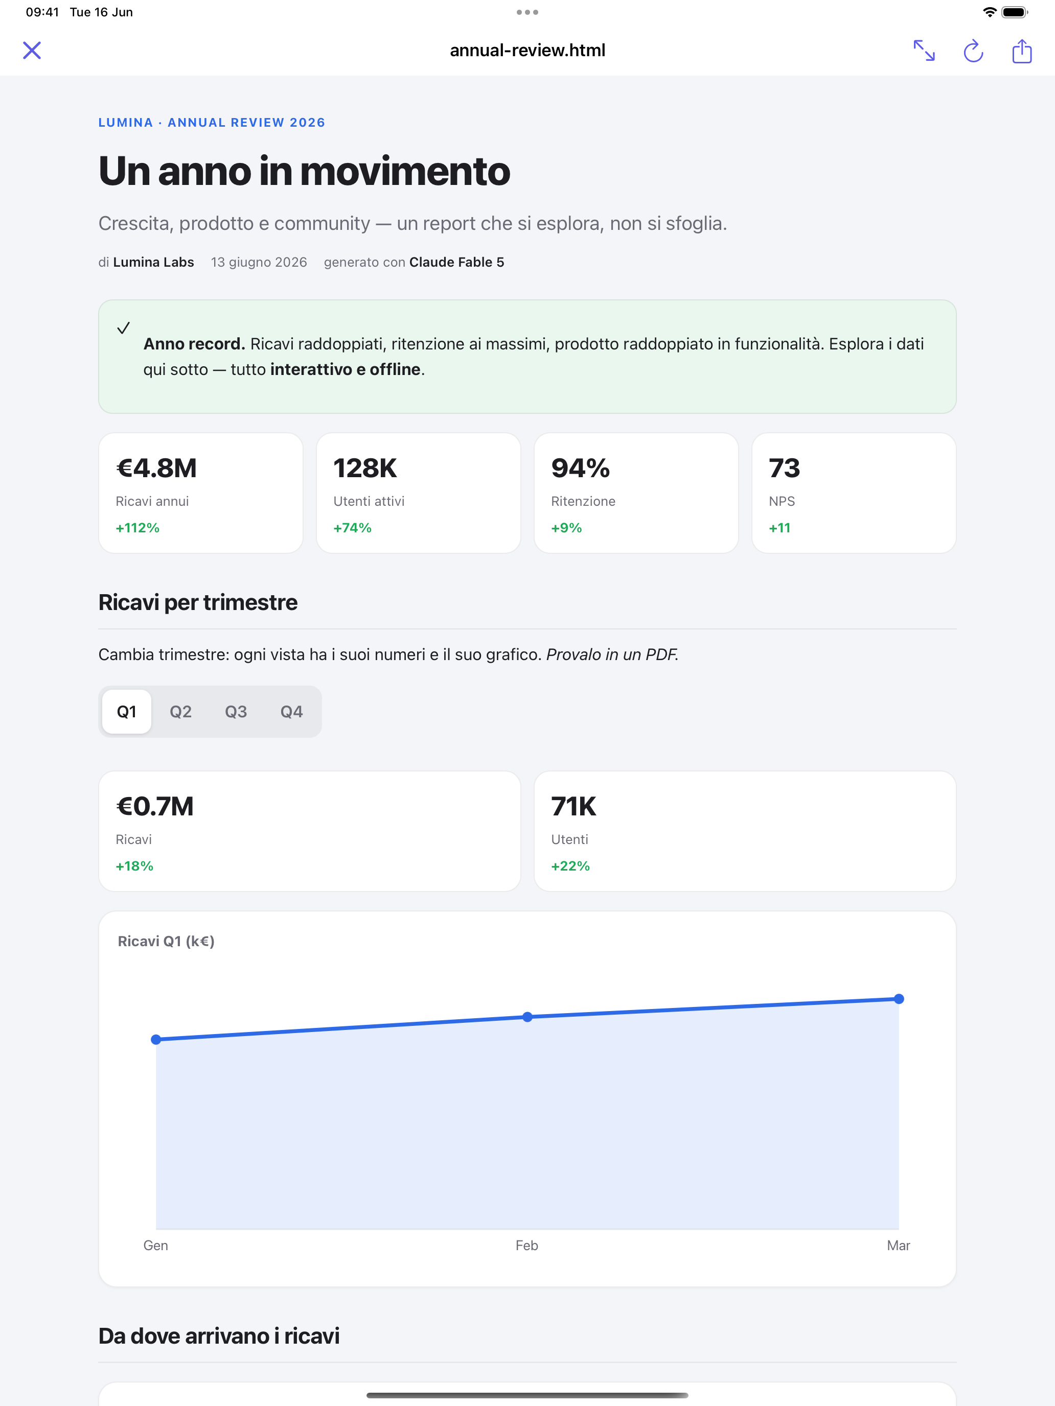Expand preview to full screen
The image size is (1055, 1406).
tap(924, 50)
